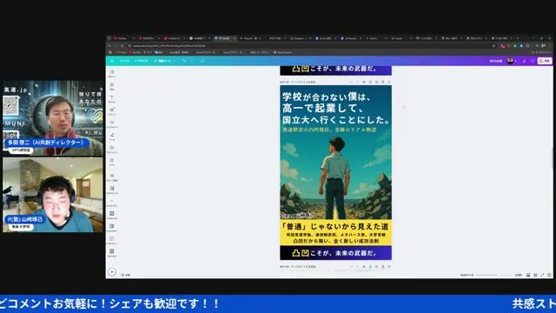Open the ファイル menu in Canva
This screenshot has height=313, width=556.
(124, 61)
